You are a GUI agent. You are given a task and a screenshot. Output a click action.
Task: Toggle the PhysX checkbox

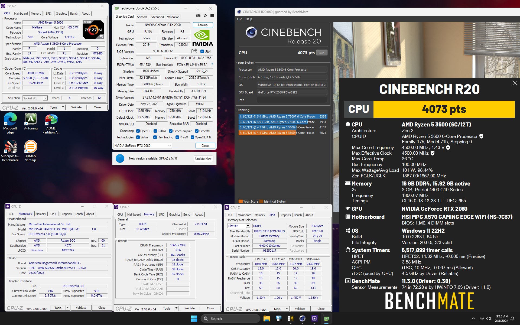pyautogui.click(x=177, y=137)
